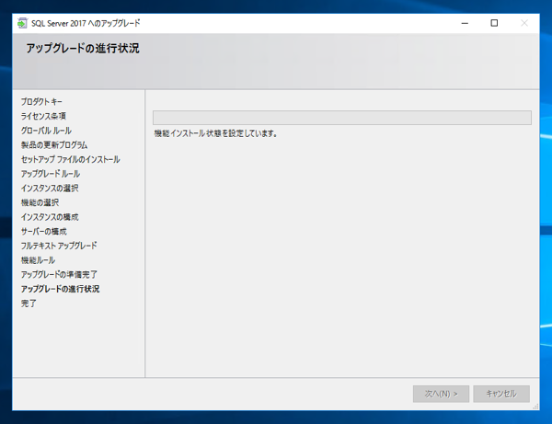Select the プロダクト キー step
The width and height of the screenshot is (552, 424).
pyautogui.click(x=41, y=102)
